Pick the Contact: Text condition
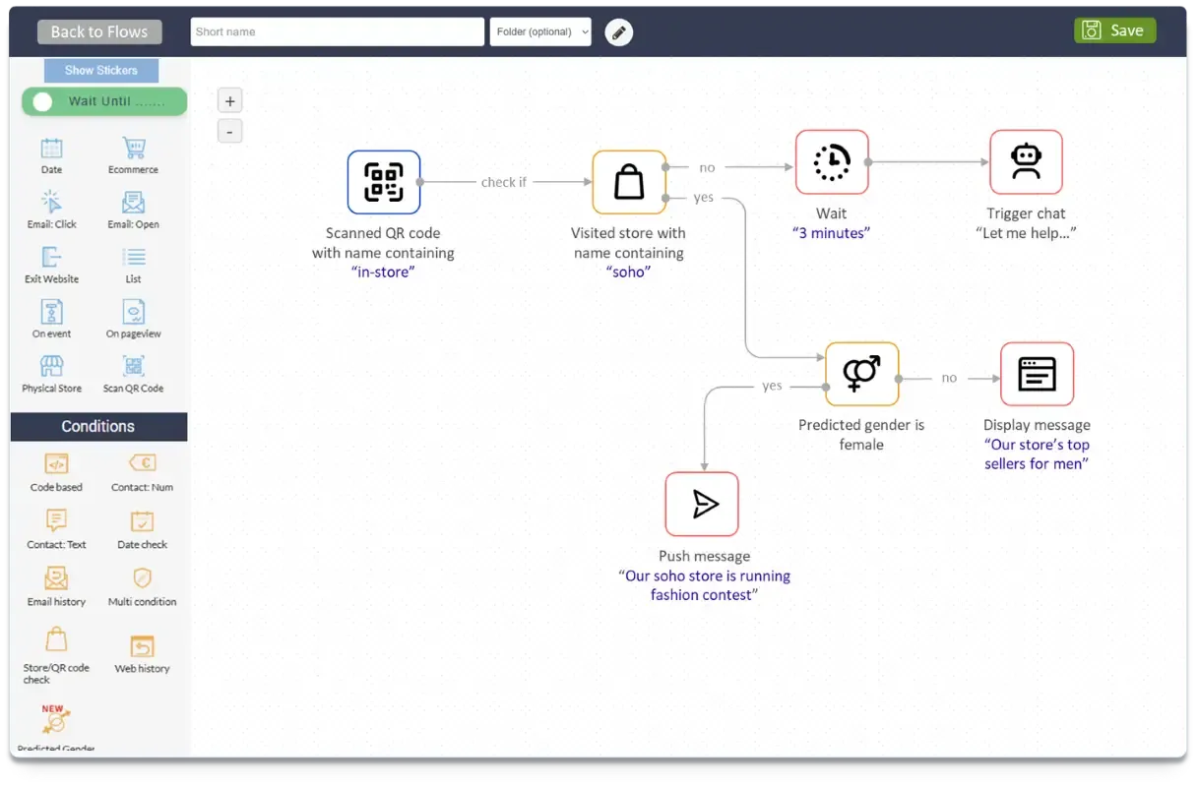Viewport: 1198px width, 787px height. (56, 521)
